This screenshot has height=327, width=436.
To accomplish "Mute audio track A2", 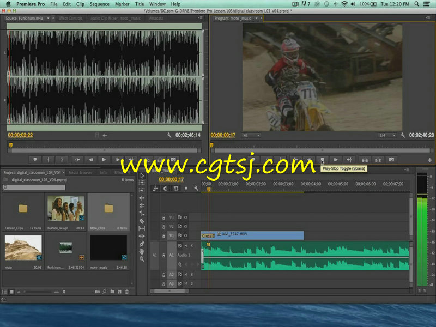I will (186, 275).
